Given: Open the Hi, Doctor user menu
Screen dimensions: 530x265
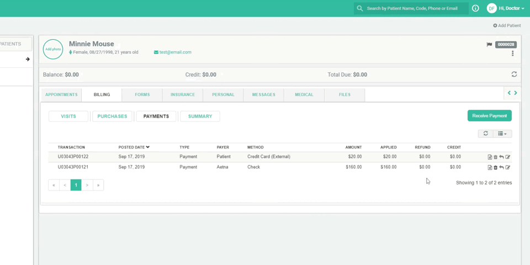Looking at the screenshot, I should point(511,8).
